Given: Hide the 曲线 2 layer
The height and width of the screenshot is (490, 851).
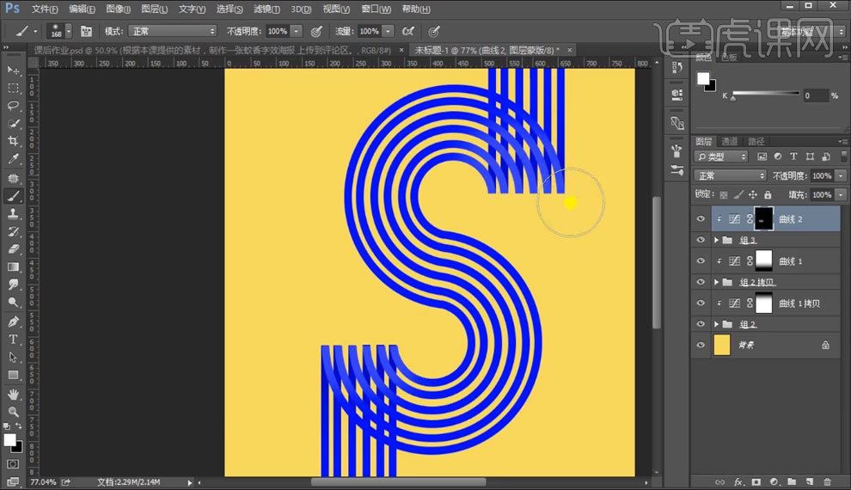Looking at the screenshot, I should tap(701, 218).
